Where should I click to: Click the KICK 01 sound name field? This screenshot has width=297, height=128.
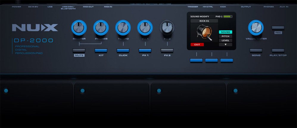pyautogui.click(x=204, y=21)
